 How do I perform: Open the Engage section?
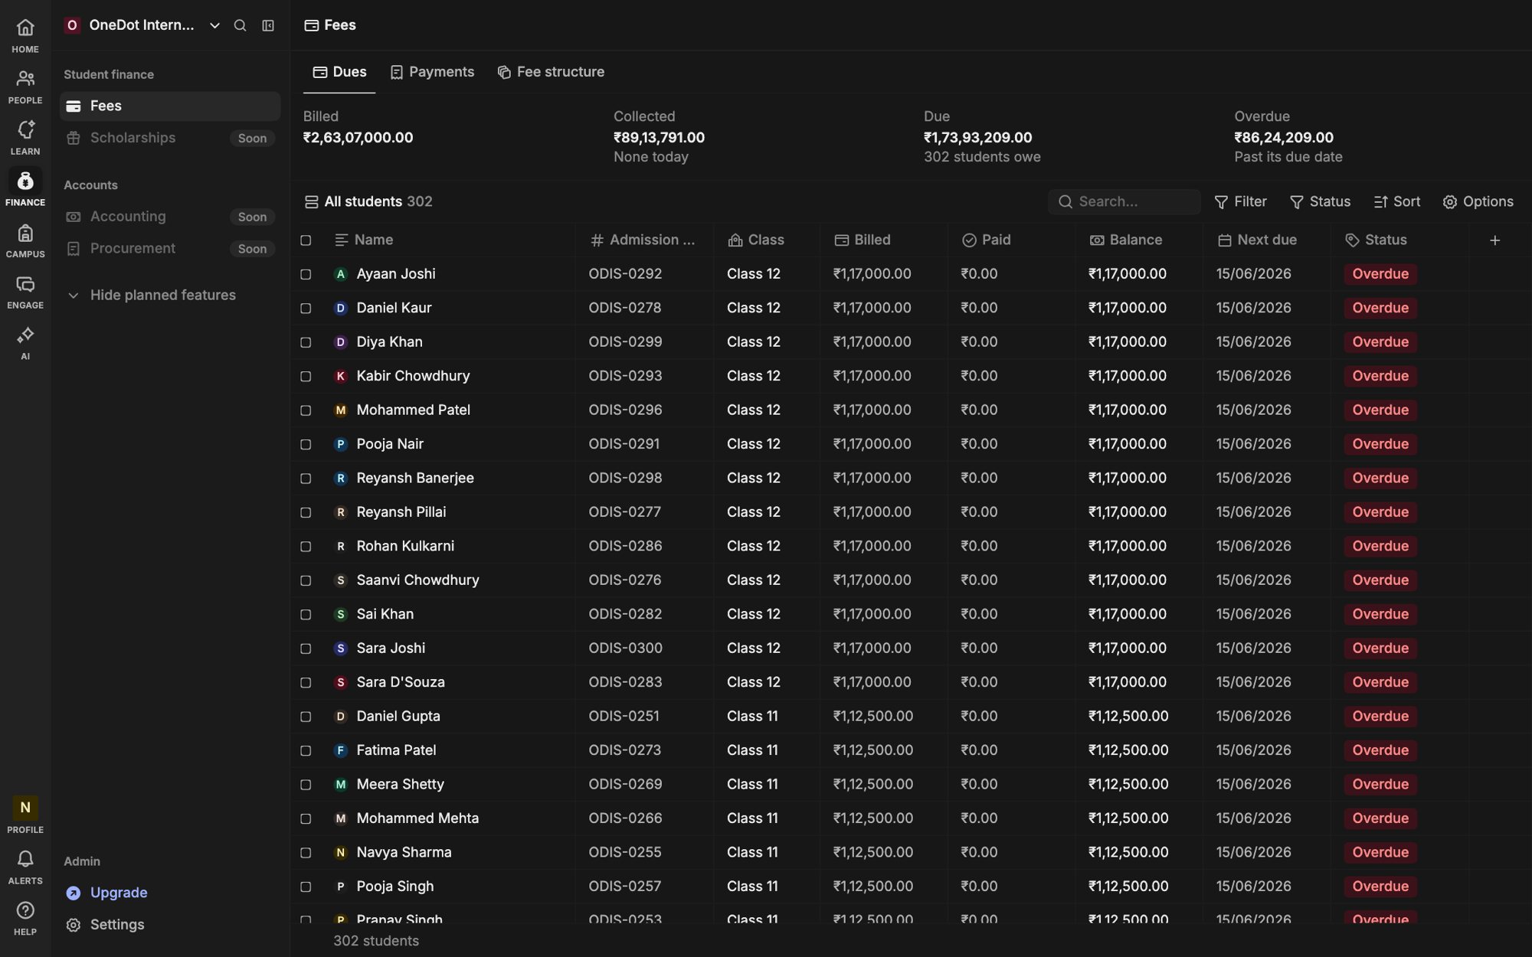[25, 292]
